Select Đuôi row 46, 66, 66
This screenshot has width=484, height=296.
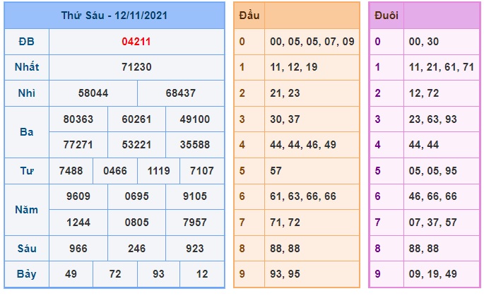(432, 196)
